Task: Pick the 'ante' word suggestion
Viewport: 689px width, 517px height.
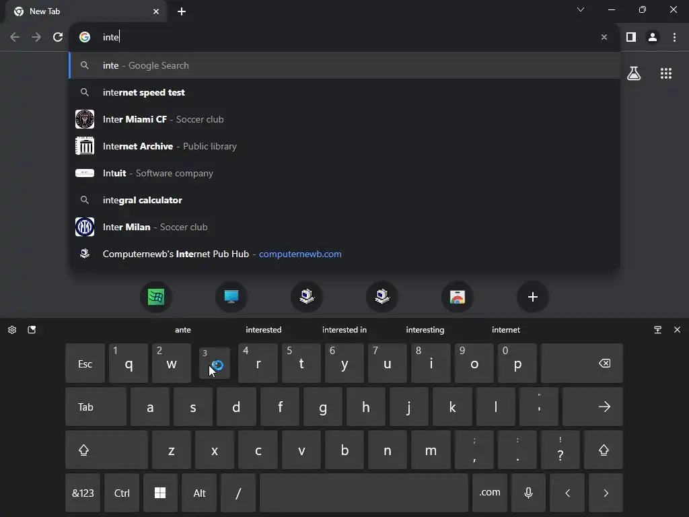Action: point(183,330)
